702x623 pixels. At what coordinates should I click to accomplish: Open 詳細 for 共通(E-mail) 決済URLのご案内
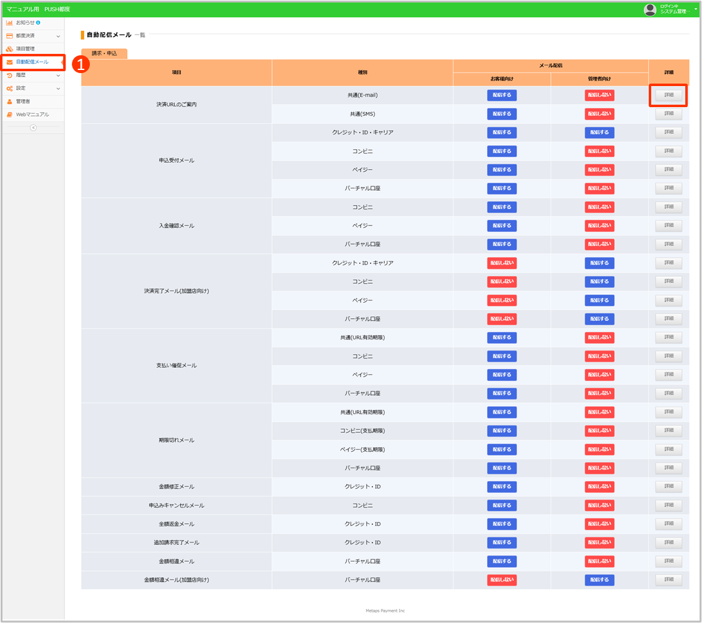tap(669, 95)
